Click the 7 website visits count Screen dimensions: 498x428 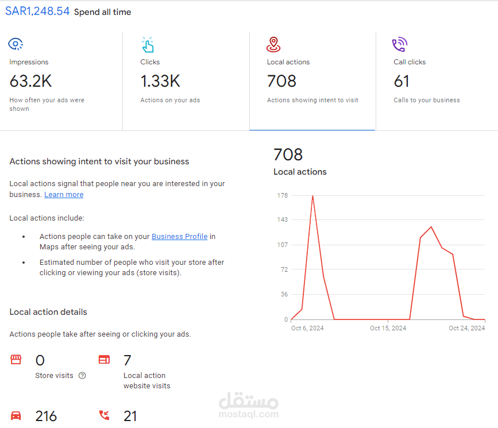click(128, 360)
